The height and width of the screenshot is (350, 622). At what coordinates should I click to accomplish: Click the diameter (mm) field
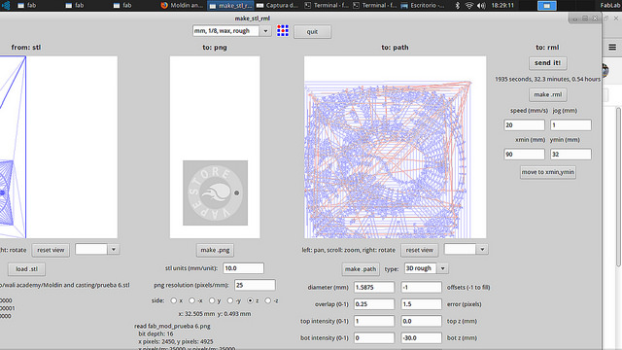click(x=374, y=288)
